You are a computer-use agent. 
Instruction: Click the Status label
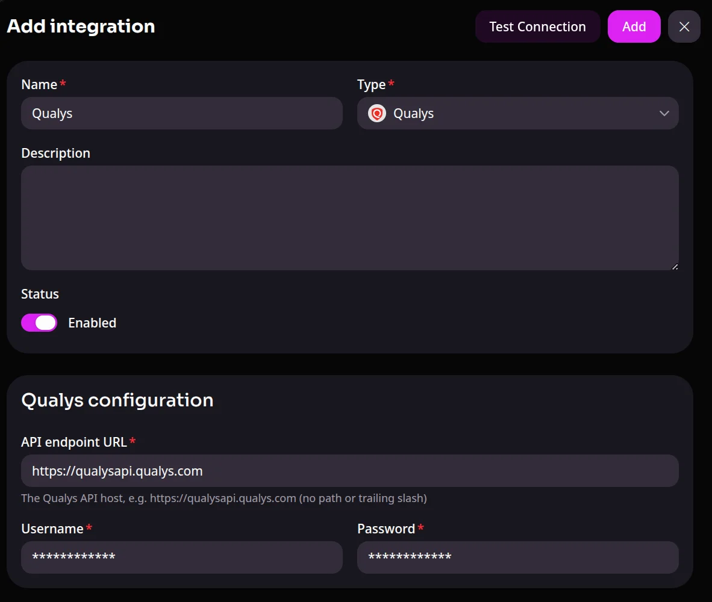40,294
